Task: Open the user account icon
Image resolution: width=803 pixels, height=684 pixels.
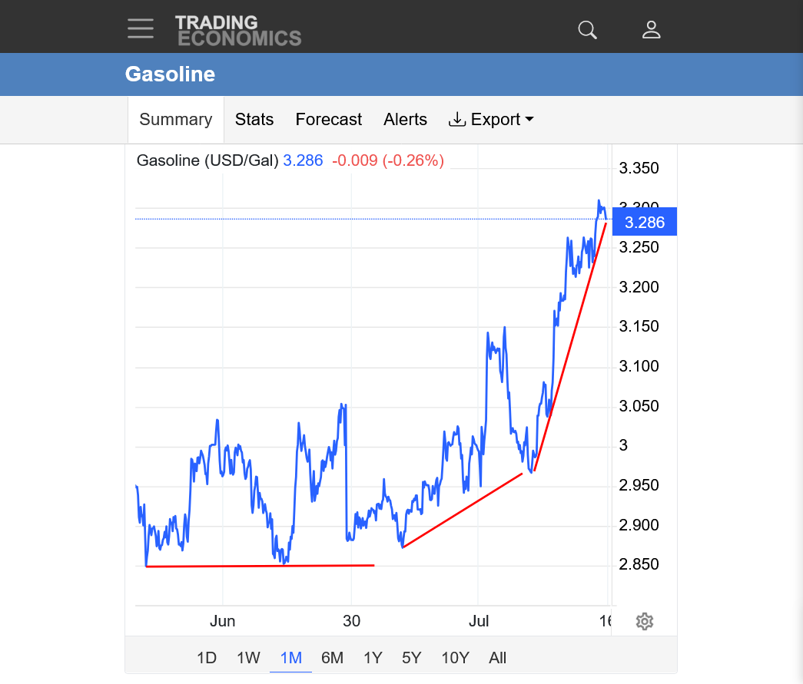Action: point(651,30)
